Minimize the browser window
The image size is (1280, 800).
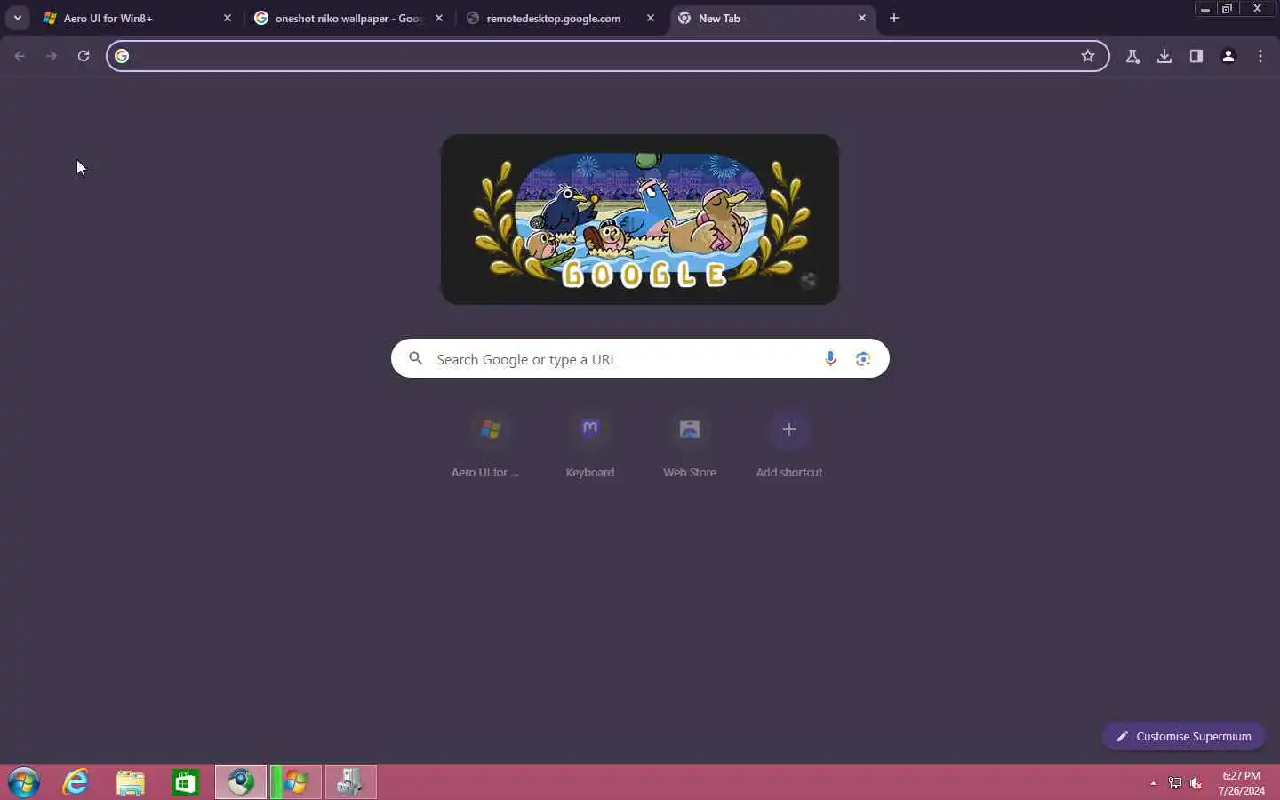pos(1205,9)
